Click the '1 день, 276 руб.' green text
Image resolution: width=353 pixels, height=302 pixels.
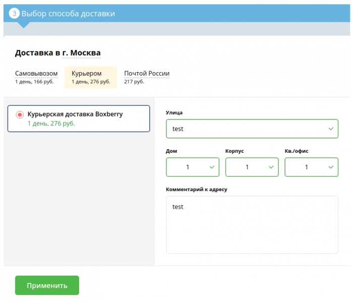[x=51, y=124]
